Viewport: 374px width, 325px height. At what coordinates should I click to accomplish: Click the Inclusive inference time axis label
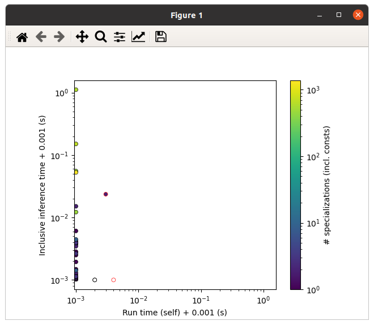pyautogui.click(x=42, y=186)
